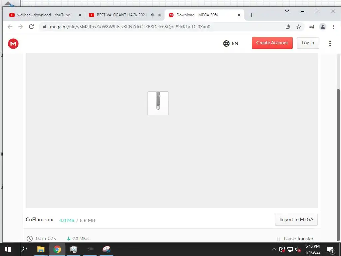Show hidden system tray icons
The height and width of the screenshot is (256, 341).
pos(274,249)
